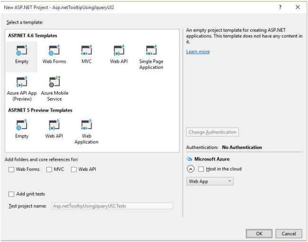Choose the ASP.NET 5 Preview Web API icon

(x=54, y=125)
